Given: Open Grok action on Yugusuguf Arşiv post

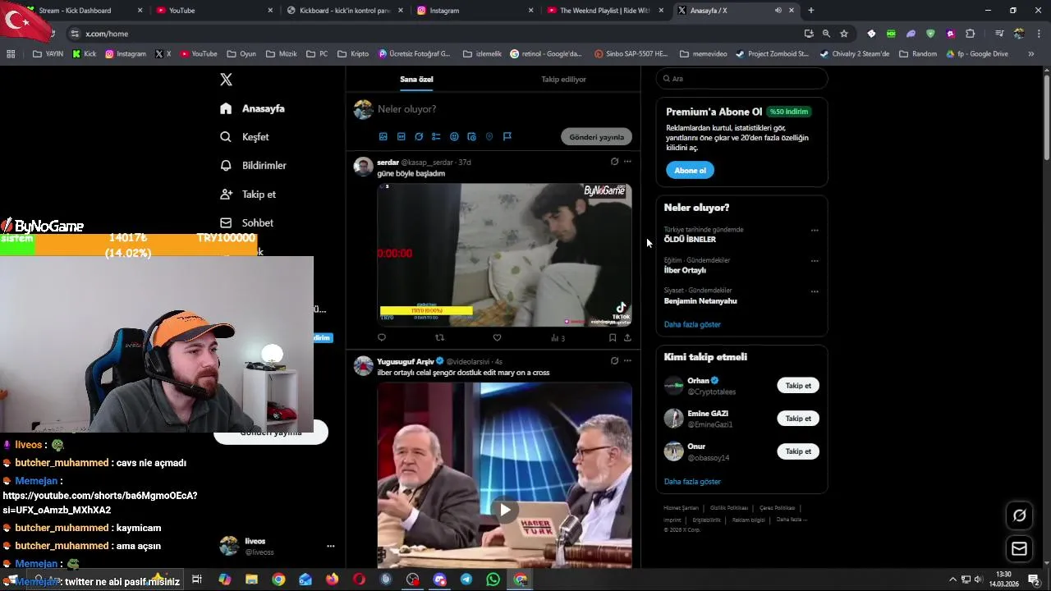Looking at the screenshot, I should (x=614, y=360).
